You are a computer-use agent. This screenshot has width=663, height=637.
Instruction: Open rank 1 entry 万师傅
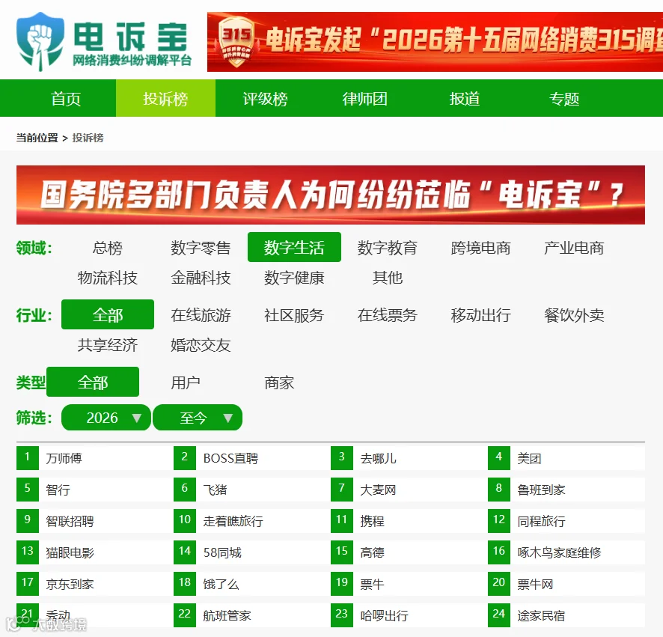coord(64,458)
